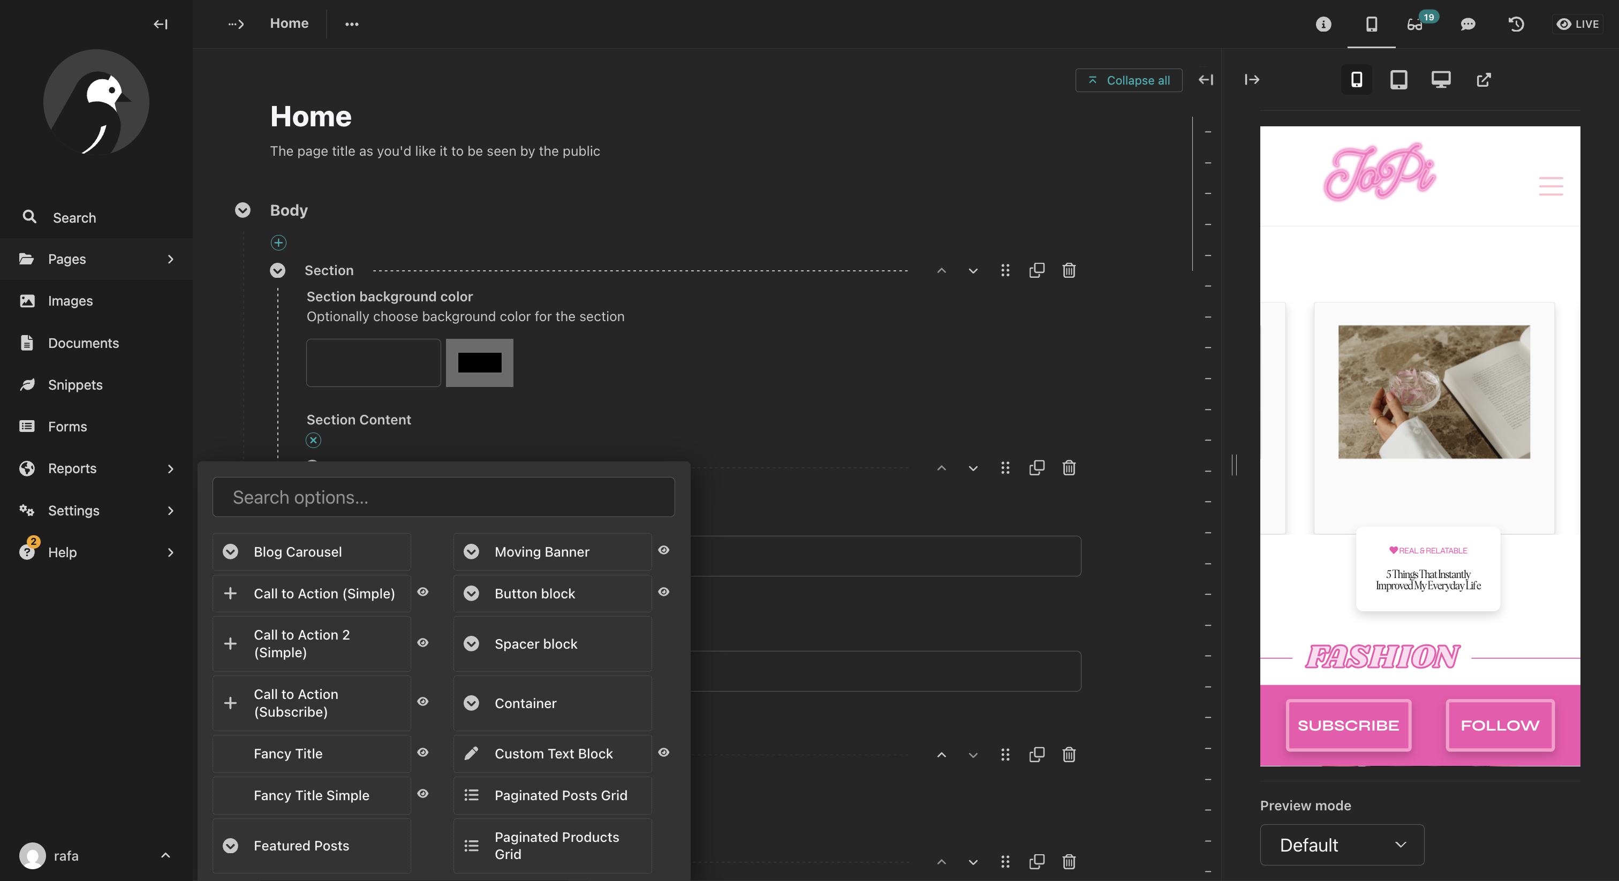Switch preview to desktop width

[1441, 80]
